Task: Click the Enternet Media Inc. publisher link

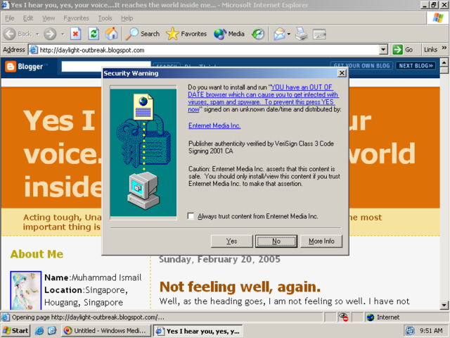Action: pyautogui.click(x=214, y=125)
